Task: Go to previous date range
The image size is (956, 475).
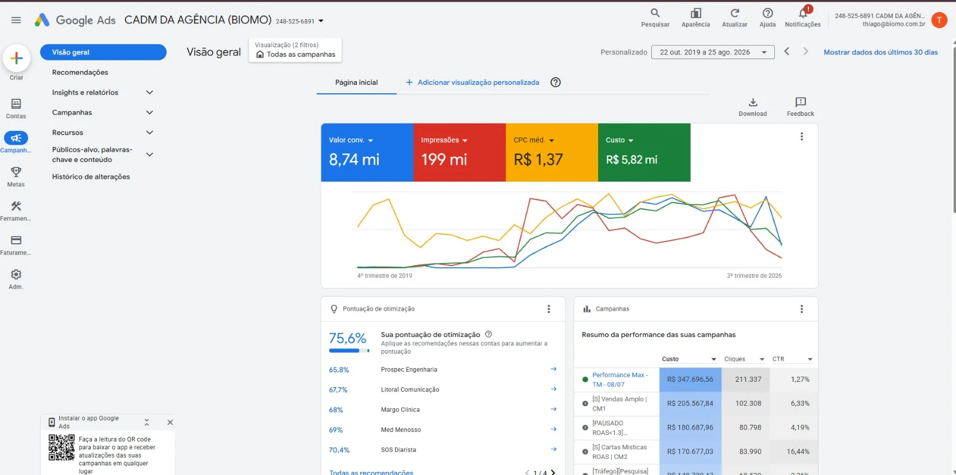Action: [787, 51]
